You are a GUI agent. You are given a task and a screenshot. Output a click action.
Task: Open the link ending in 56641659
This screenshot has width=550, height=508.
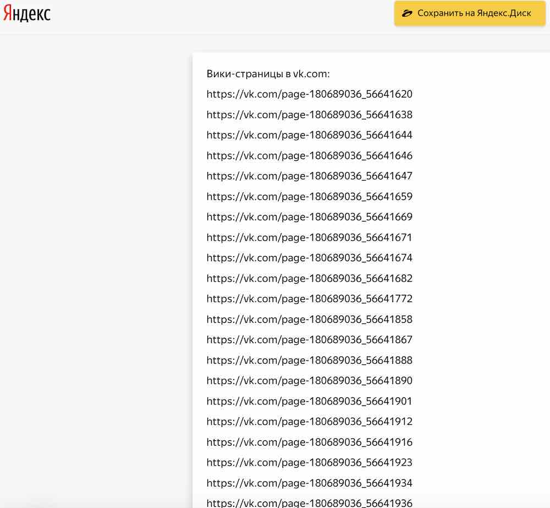(x=309, y=196)
